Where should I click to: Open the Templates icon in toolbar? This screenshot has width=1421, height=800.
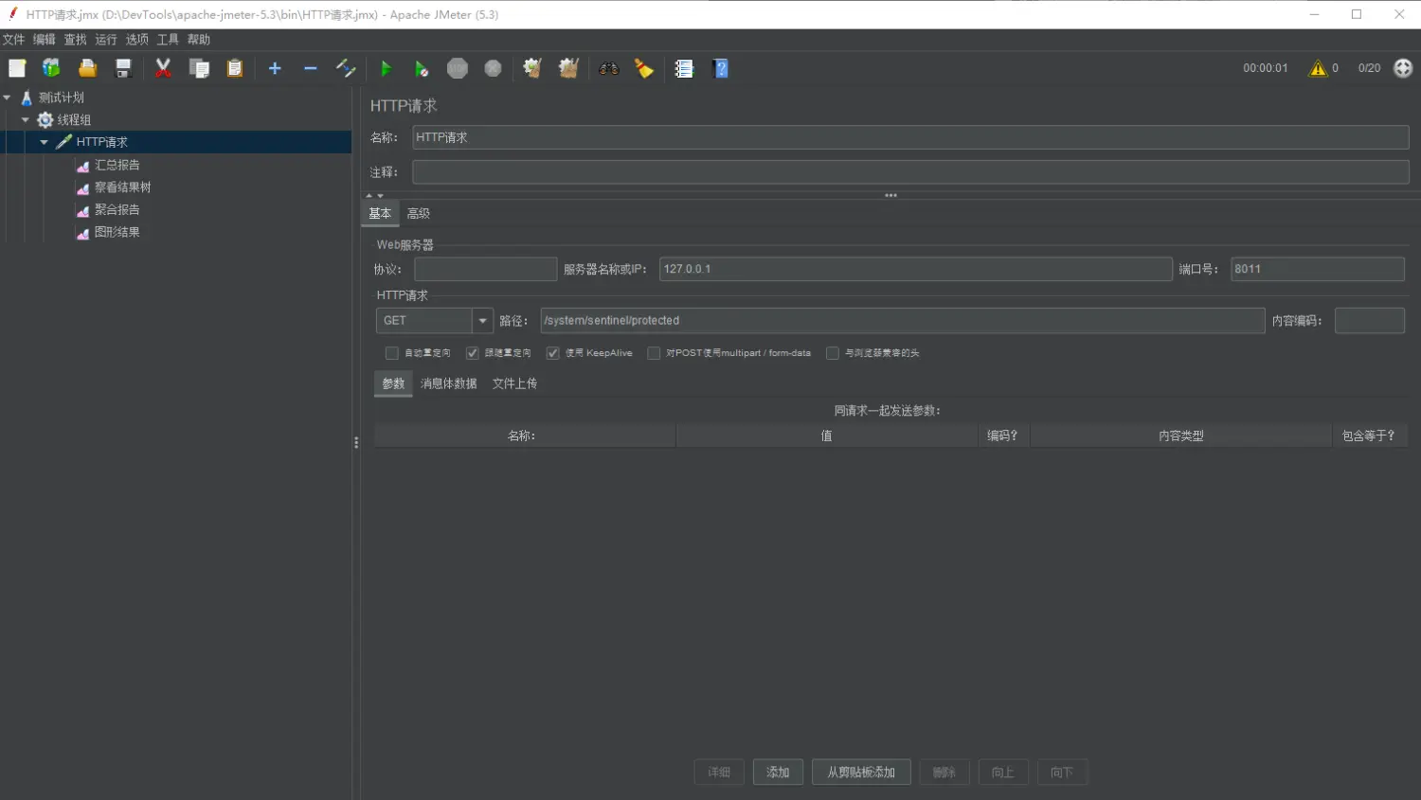[51, 68]
